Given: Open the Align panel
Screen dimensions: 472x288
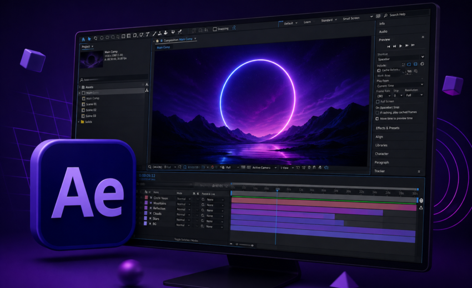Looking at the screenshot, I should tap(379, 137).
